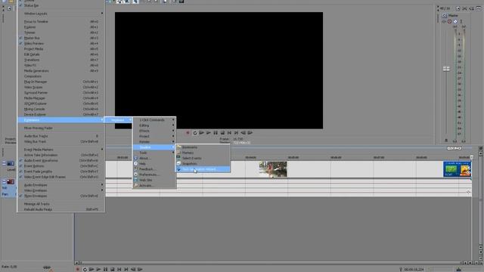This screenshot has width=484, height=272.
Task: Open Vegasaur Help entry
Action: tap(154, 164)
